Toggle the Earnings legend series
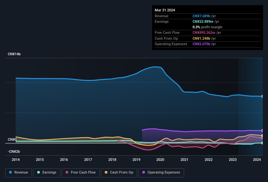 (46, 172)
